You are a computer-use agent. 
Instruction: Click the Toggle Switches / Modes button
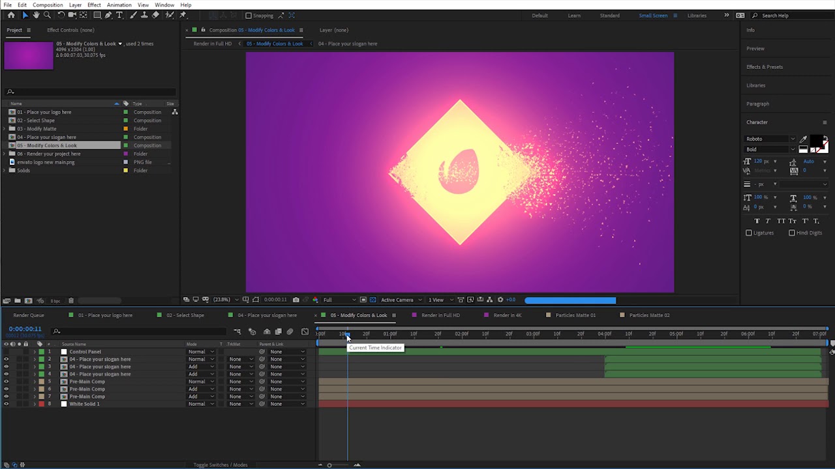220,465
